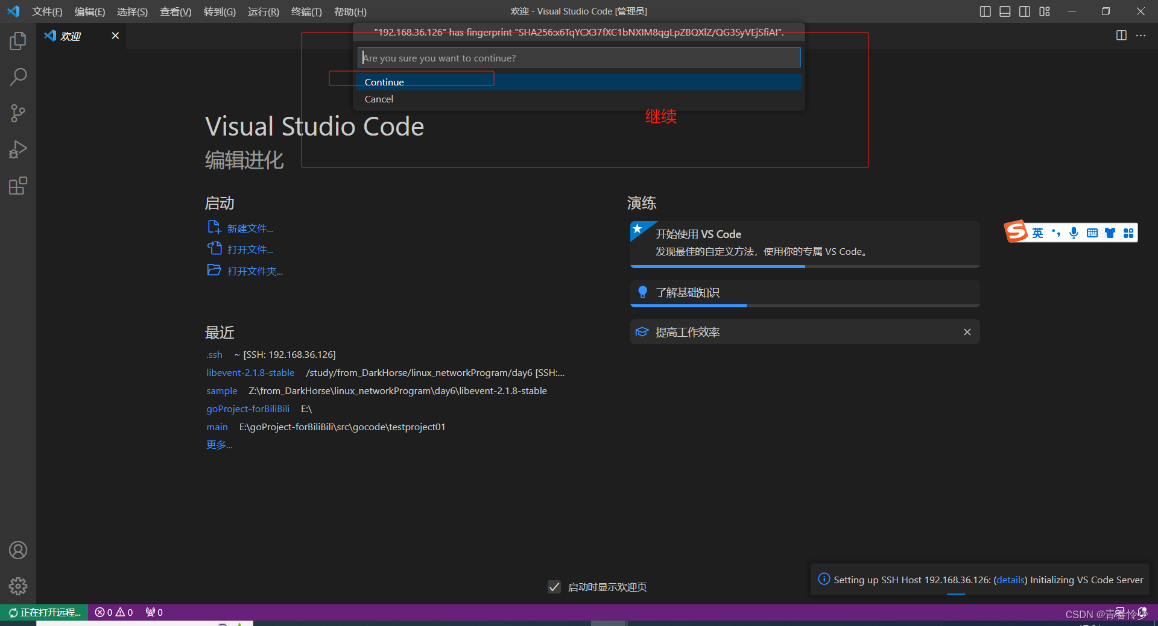Click the confirmation input field

tap(578, 57)
